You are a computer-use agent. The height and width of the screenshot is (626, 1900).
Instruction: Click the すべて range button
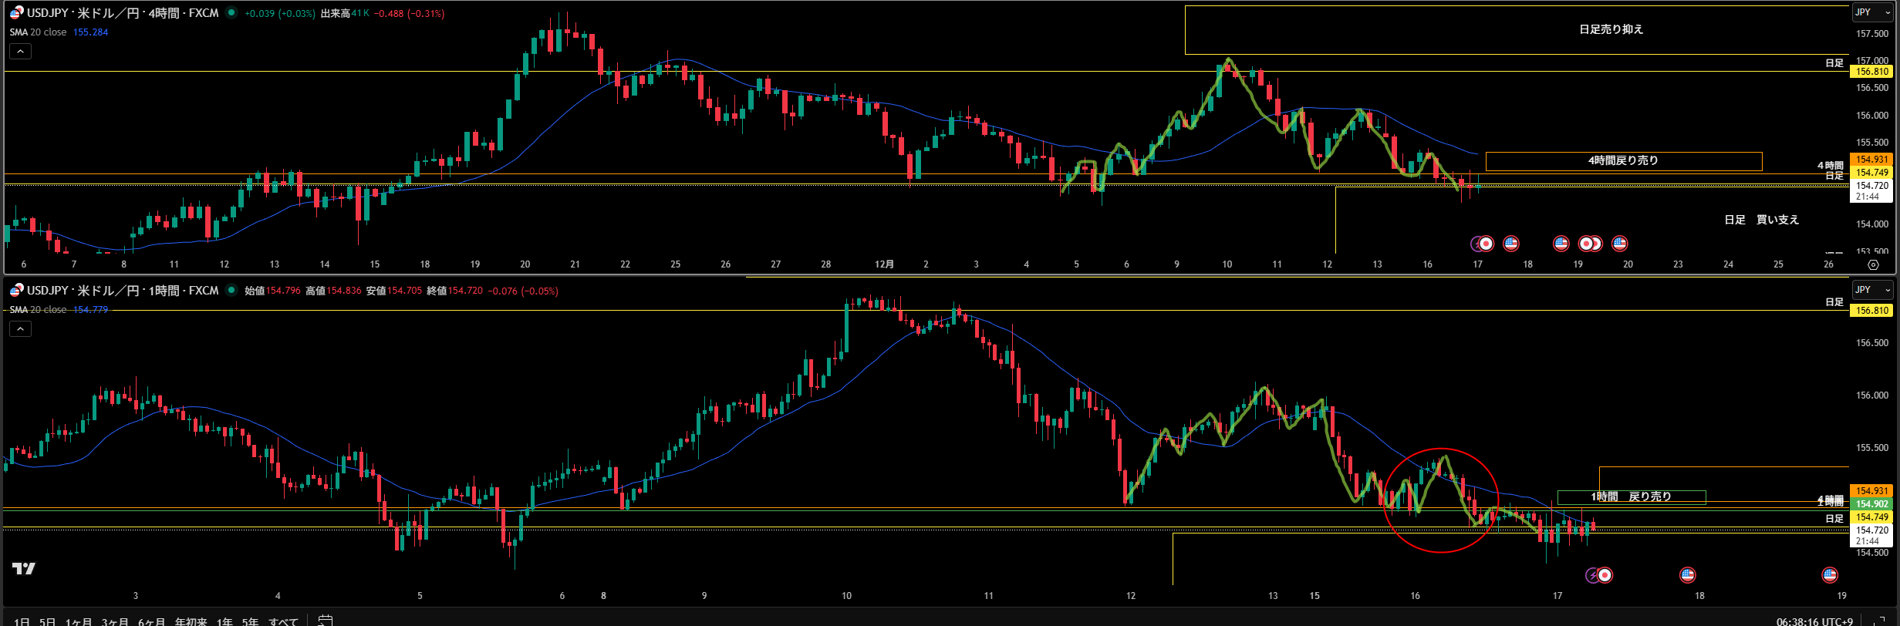[x=283, y=621]
